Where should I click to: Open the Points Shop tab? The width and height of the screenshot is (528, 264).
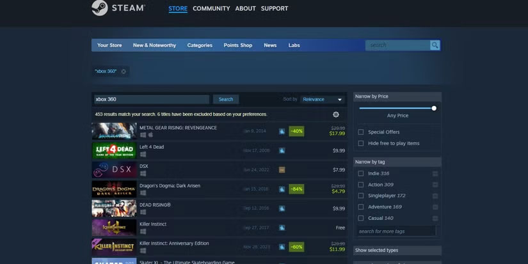(x=237, y=45)
